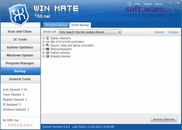Image resolution: width=182 pixels, height=130 pixels.
Task: Expand the Imaging devices node
Action: click(x=43, y=56)
